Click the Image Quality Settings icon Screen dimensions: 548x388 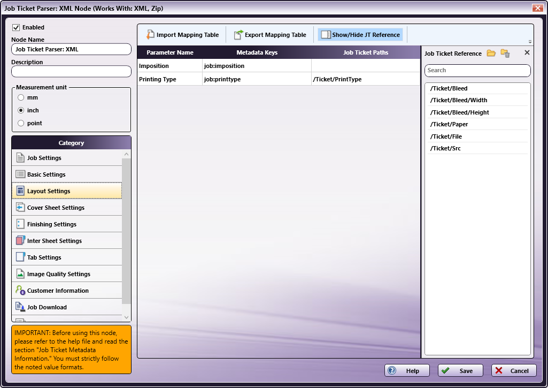coord(20,273)
